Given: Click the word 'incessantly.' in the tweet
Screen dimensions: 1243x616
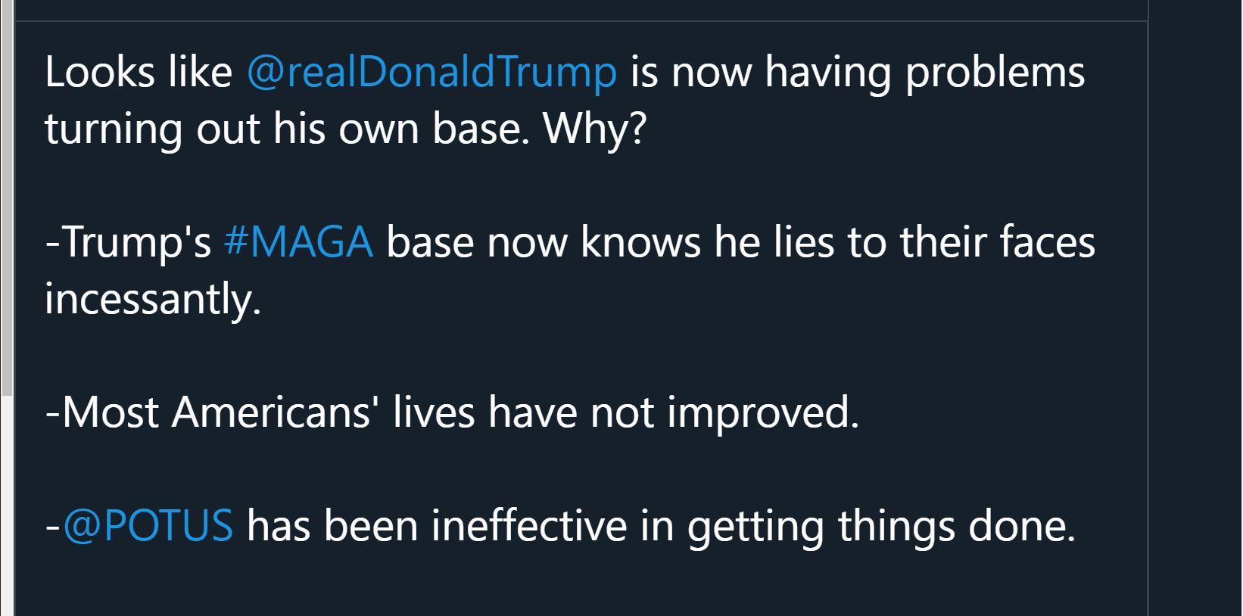Looking at the screenshot, I should coord(153,299).
